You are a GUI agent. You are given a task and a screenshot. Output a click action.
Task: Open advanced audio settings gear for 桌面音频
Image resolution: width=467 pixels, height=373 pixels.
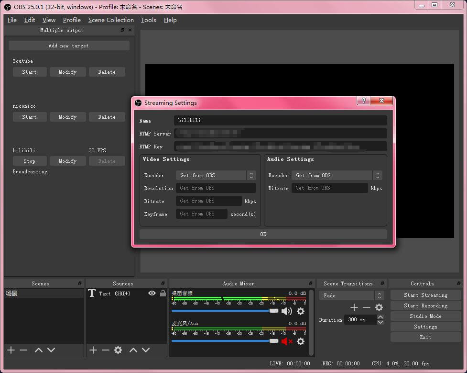coord(300,311)
